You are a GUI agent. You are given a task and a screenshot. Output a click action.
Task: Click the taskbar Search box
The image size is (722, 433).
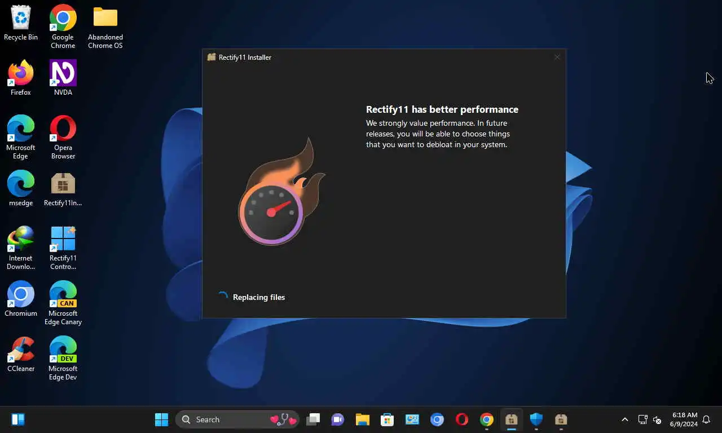(237, 419)
